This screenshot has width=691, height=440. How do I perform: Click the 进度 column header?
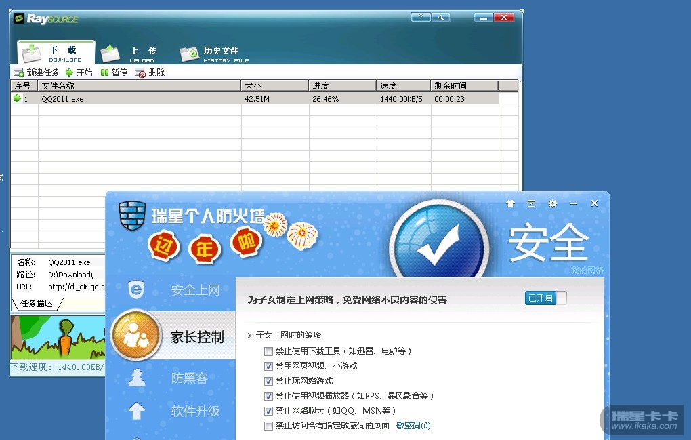[x=342, y=85]
